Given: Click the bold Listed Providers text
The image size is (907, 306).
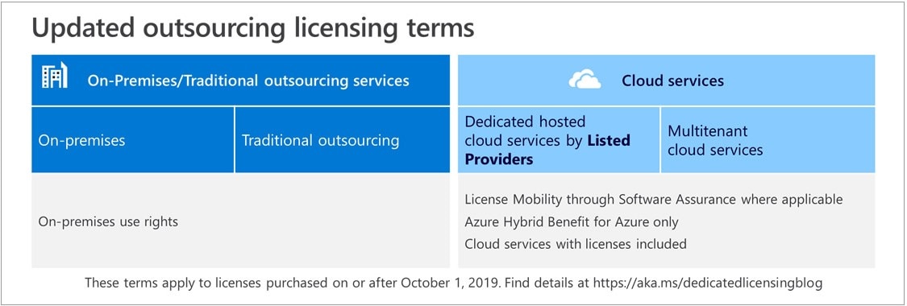Looking at the screenshot, I should click(547, 150).
